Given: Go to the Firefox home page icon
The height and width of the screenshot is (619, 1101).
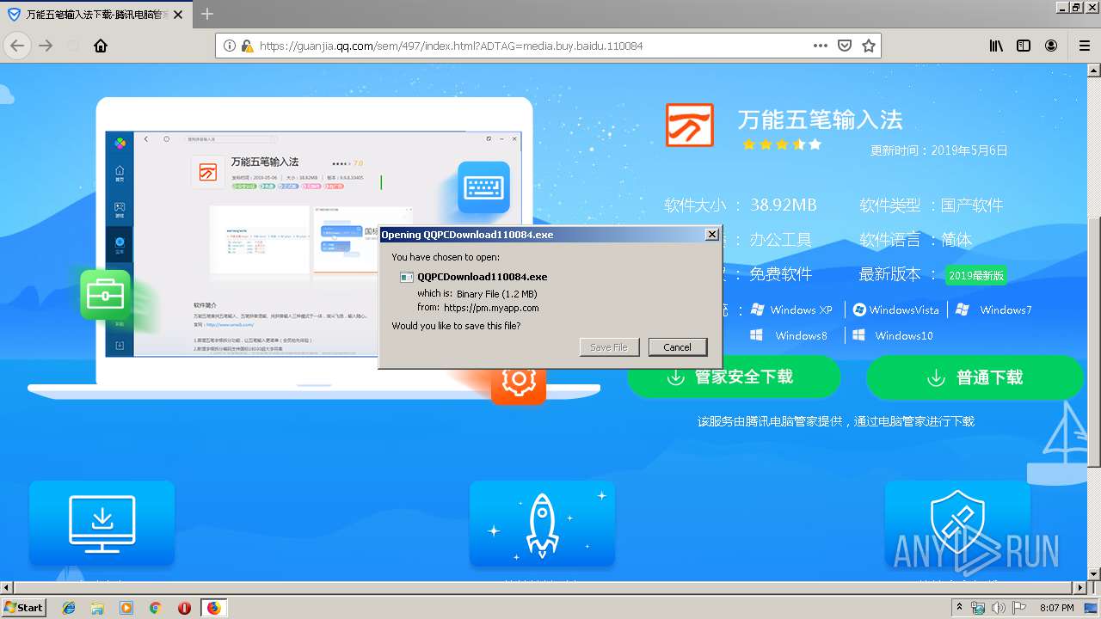Looking at the screenshot, I should pos(101,46).
